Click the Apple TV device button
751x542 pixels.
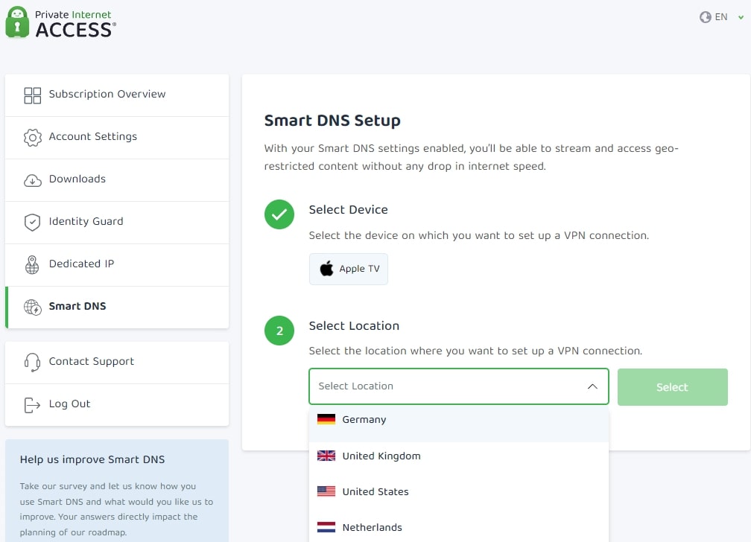[349, 269]
